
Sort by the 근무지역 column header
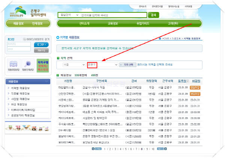tap(168, 81)
